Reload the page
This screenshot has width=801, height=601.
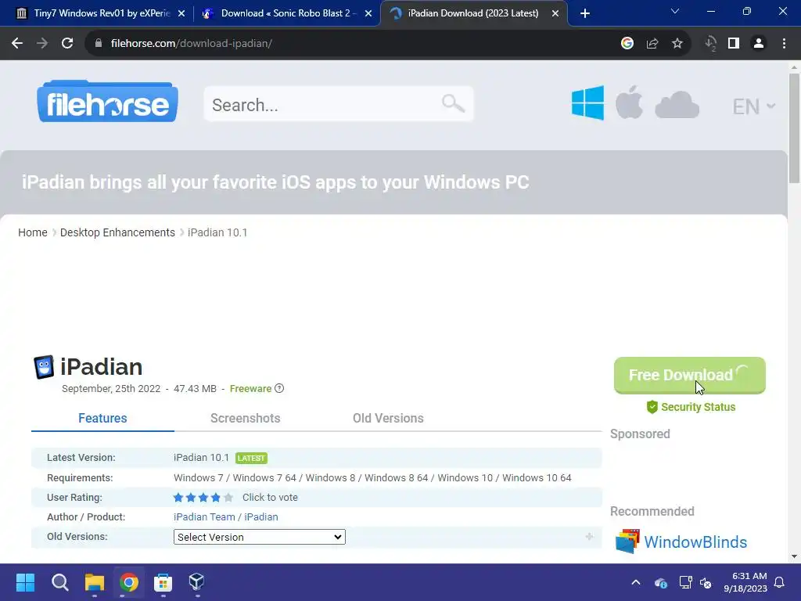pos(67,44)
